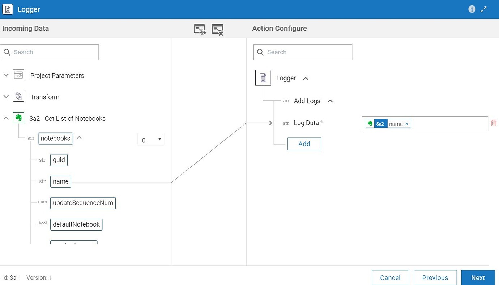The image size is (499, 285).
Task: Click the Logger snap icon in Action Configure
Action: click(x=263, y=78)
